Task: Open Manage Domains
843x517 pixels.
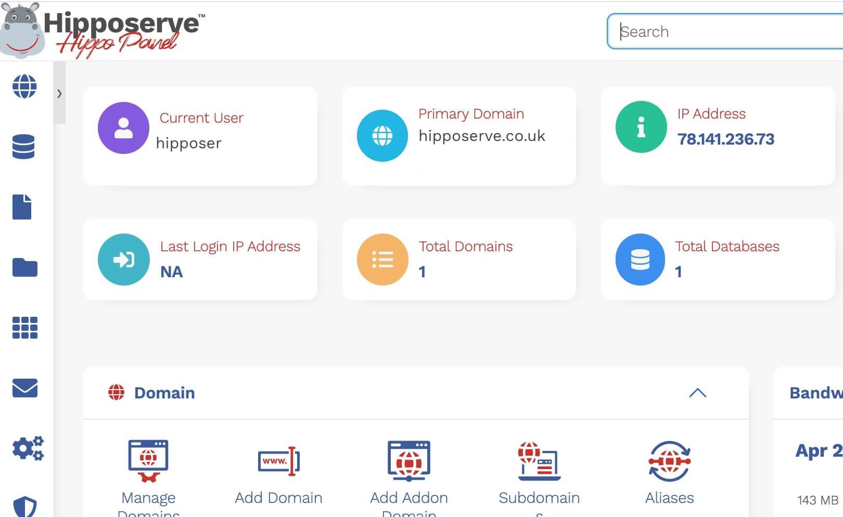Action: (148, 461)
